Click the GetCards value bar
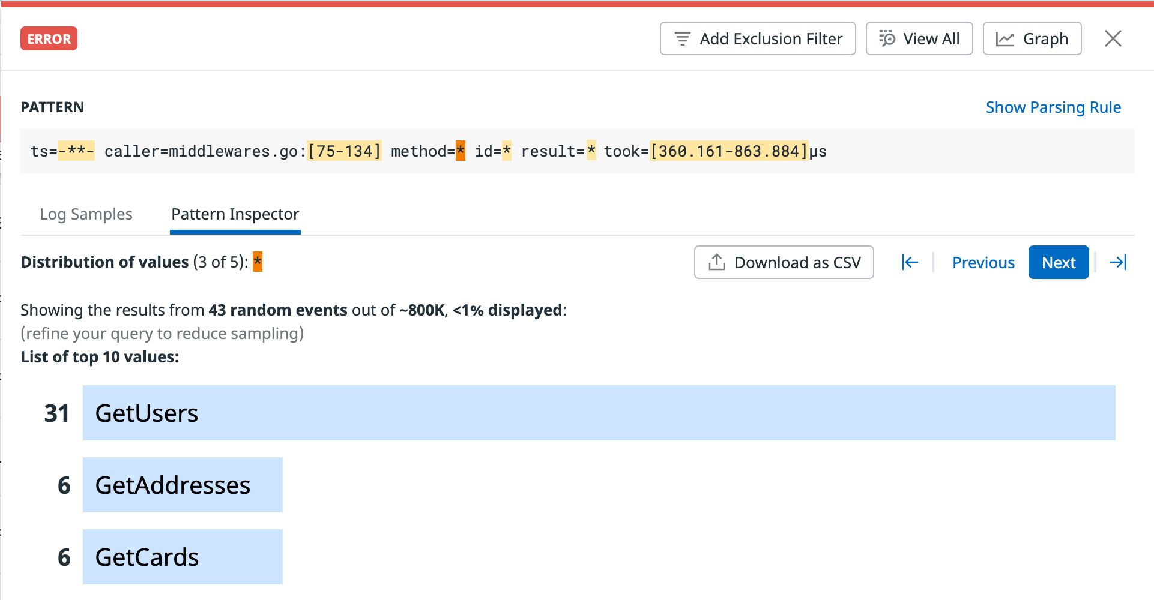Screen dimensions: 1154x600 pos(182,557)
